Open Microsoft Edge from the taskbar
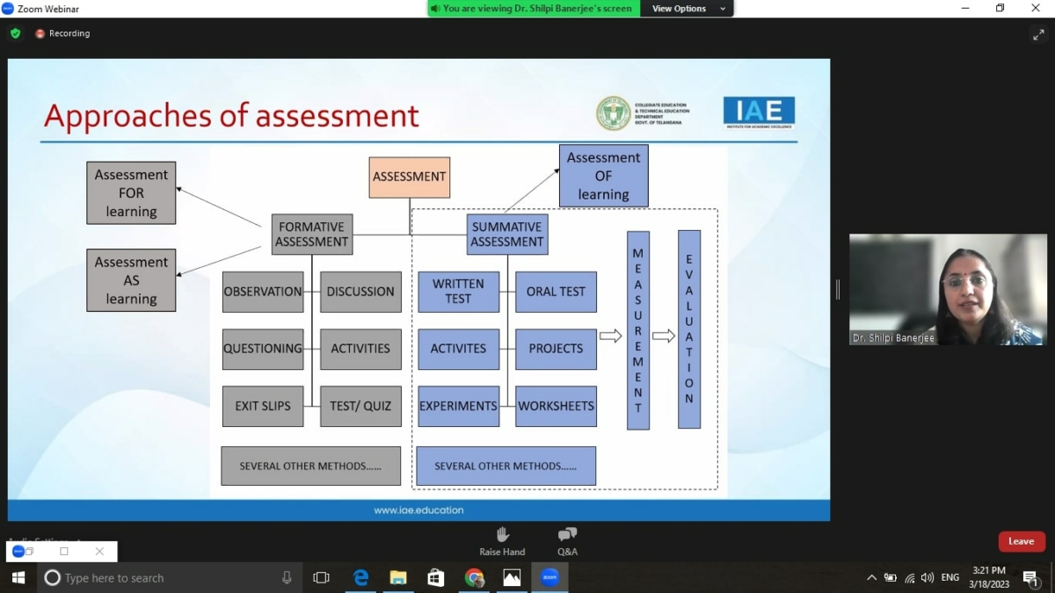The image size is (1055, 593). (x=360, y=577)
